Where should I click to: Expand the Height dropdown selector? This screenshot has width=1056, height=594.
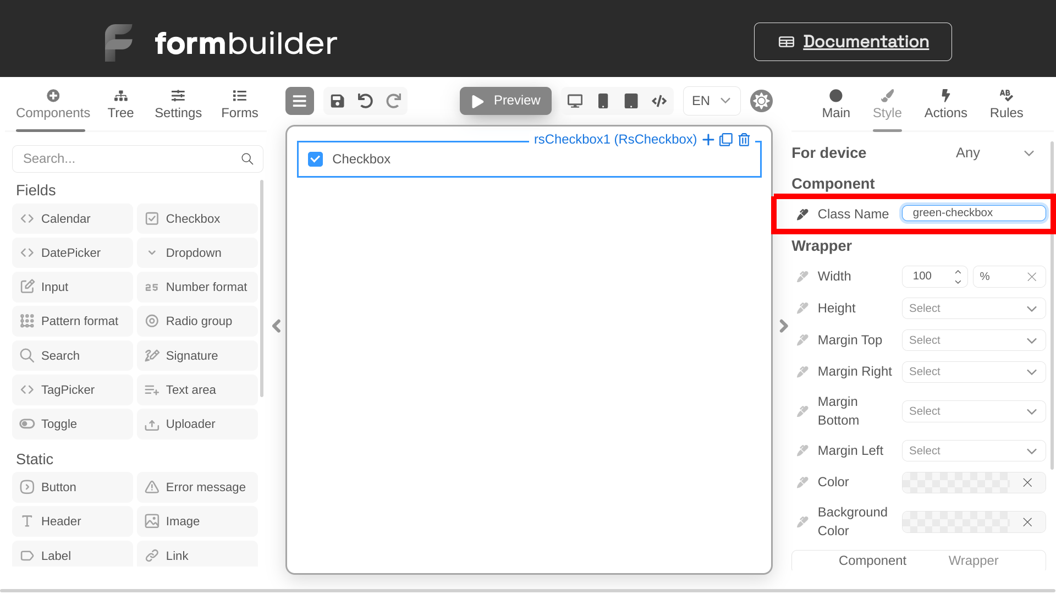[1031, 308]
